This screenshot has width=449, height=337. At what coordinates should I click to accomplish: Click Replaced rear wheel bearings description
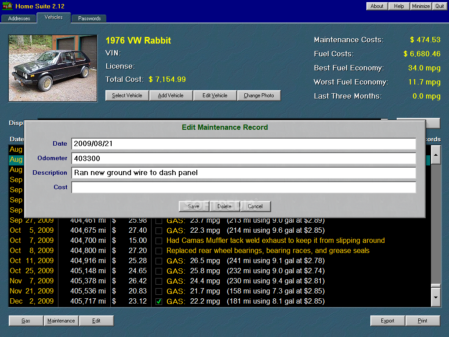coord(268,251)
